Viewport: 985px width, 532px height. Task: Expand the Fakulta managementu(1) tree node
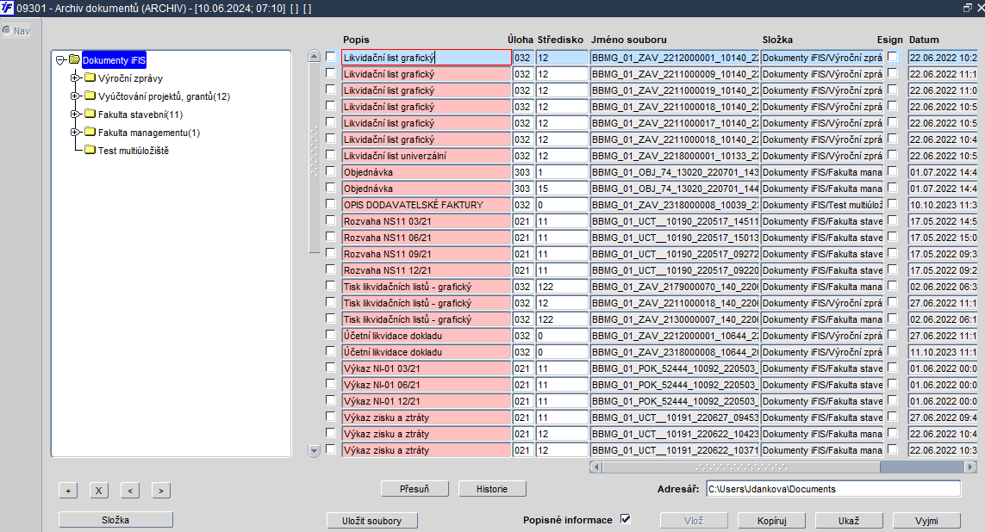75,133
